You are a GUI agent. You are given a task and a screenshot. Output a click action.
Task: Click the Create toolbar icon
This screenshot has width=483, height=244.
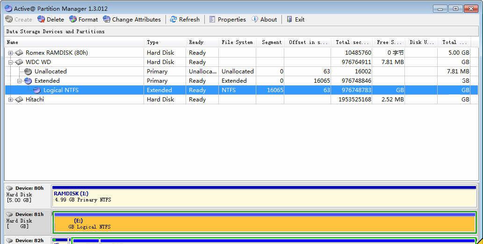pos(9,20)
